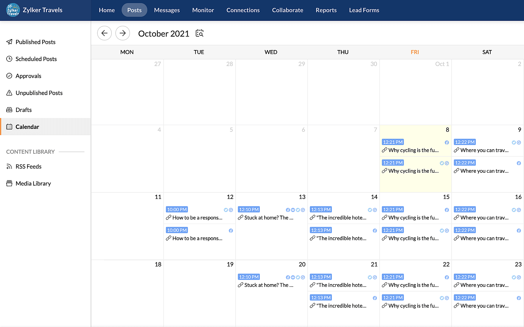The width and height of the screenshot is (524, 327).
Task: Open Oct 16 second 'Where you can trav...' post
Action: pos(484,238)
